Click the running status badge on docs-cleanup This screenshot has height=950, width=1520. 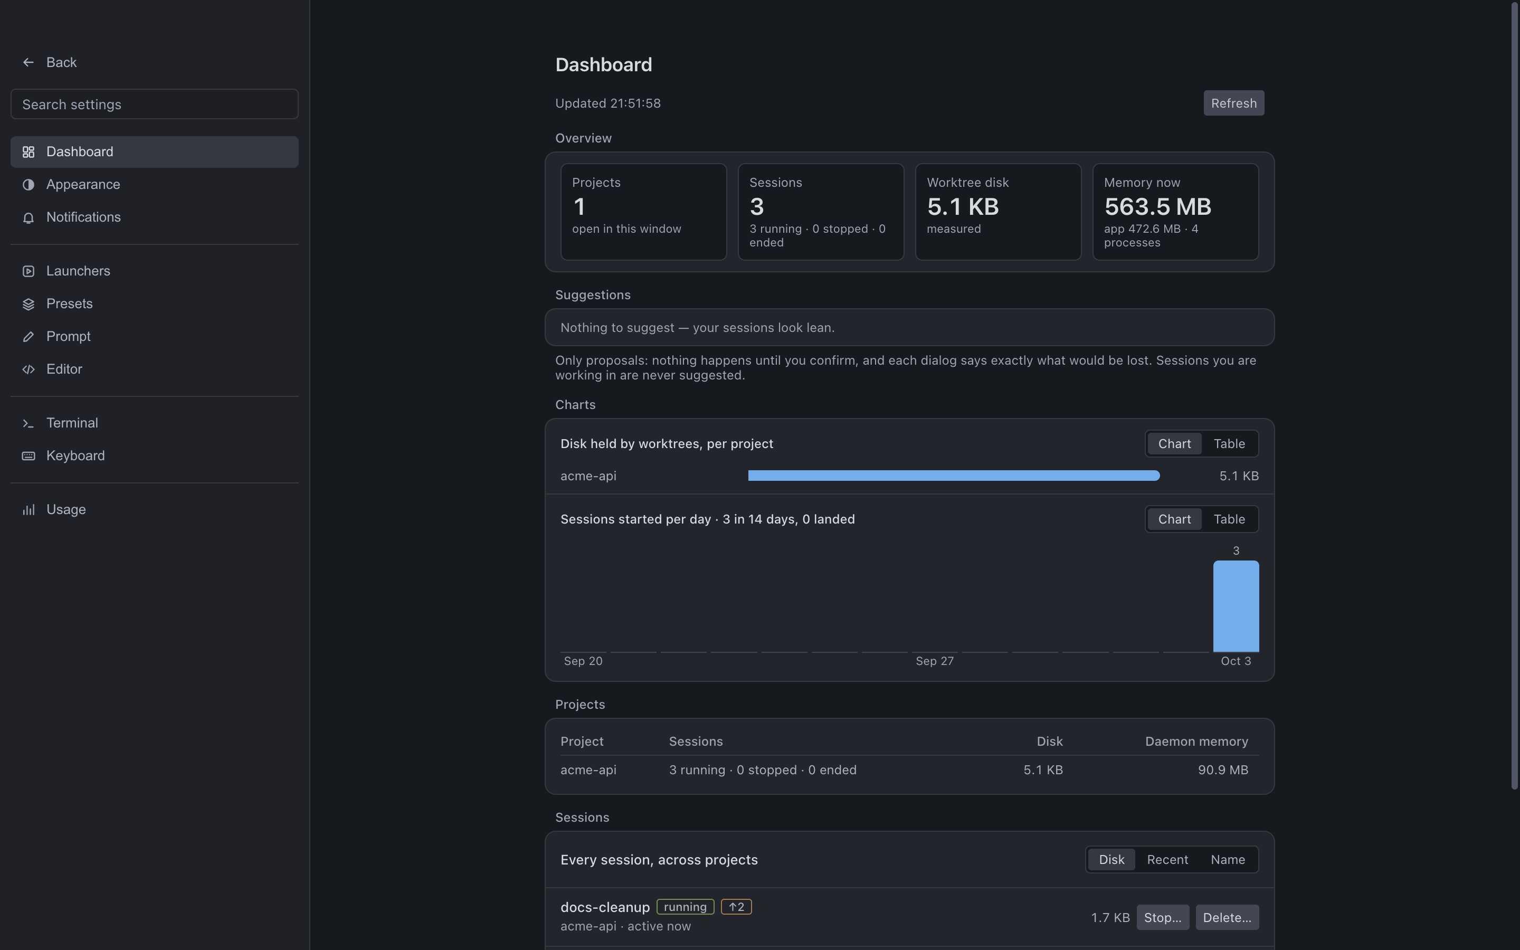coord(685,907)
